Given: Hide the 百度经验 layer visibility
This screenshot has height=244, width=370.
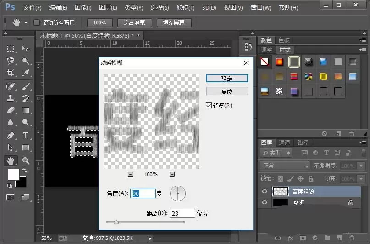Looking at the screenshot, I should pos(265,191).
